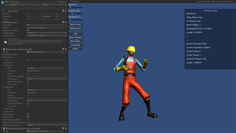Click the Move Back button

76,41
